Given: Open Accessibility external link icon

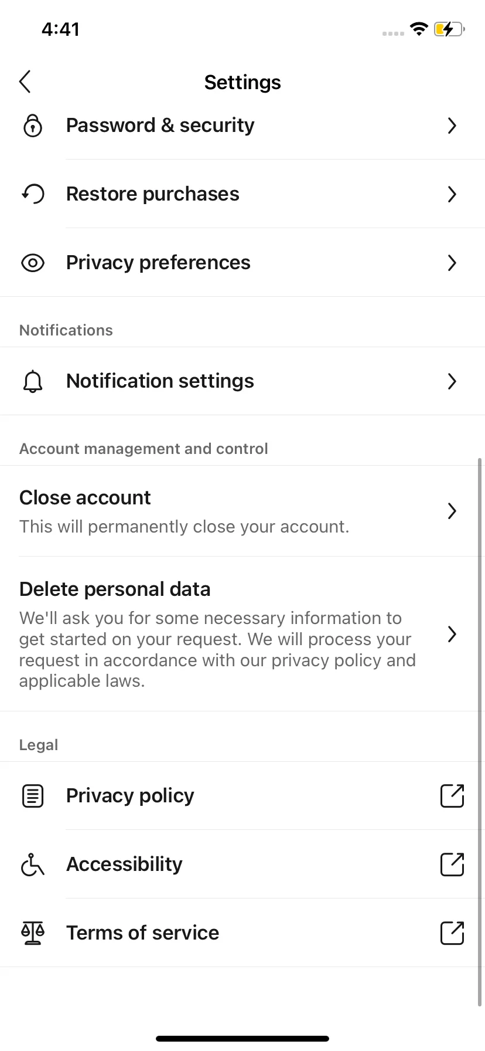Looking at the screenshot, I should click(452, 864).
